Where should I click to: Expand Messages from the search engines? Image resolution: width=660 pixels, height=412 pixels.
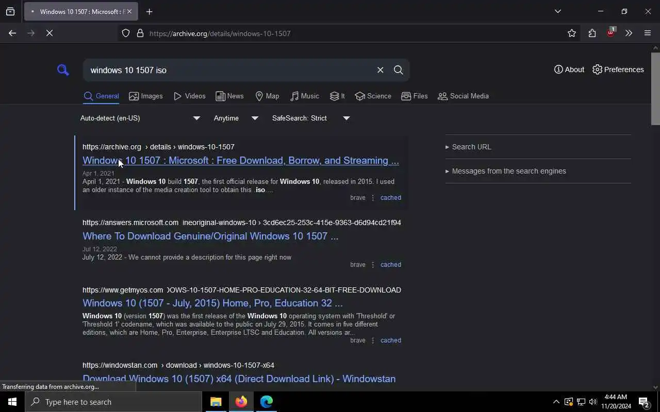[x=505, y=171]
